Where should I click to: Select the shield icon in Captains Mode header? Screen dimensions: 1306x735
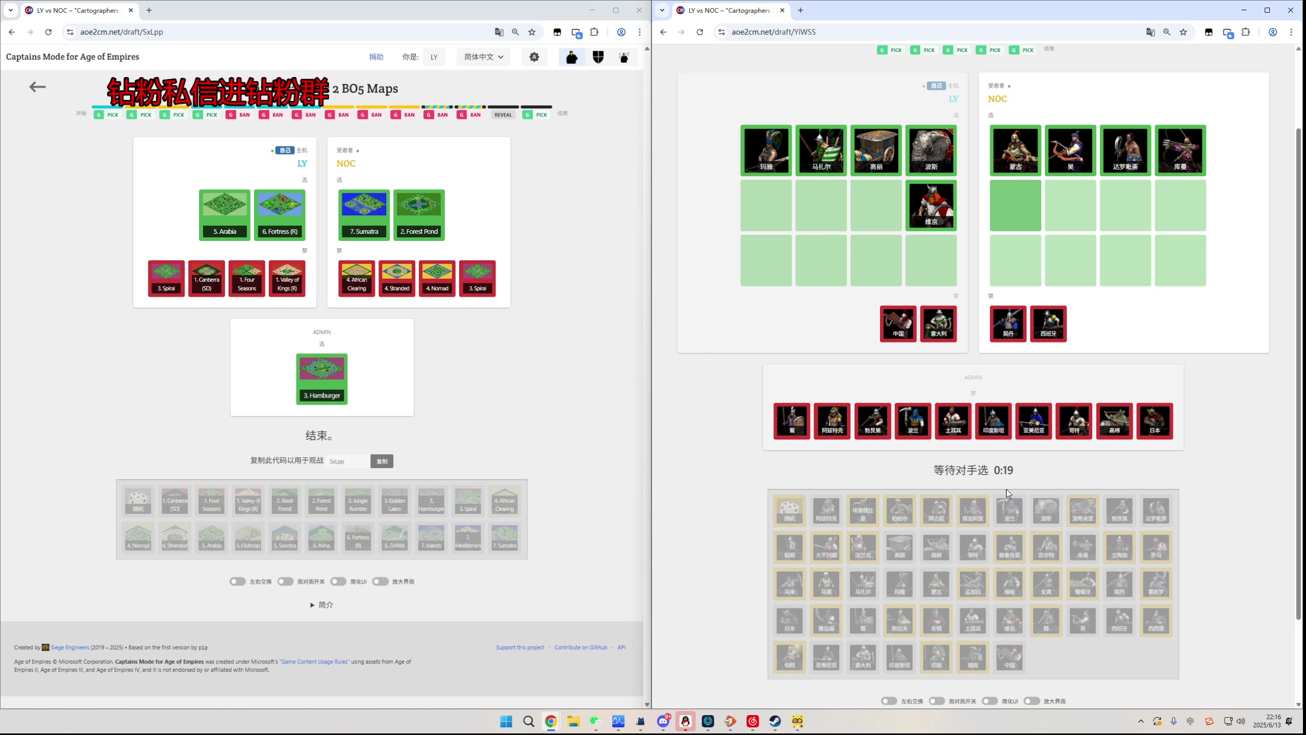(x=598, y=57)
